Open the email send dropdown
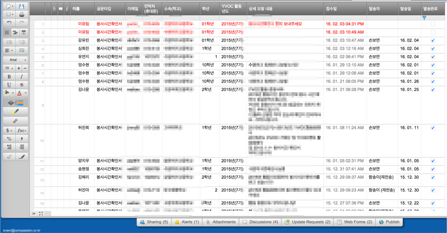Screen dimensions: 447x233 9,14
